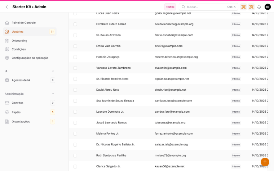The image size is (274, 171).
Task: Open the Usuários menu item
Action: (30, 32)
